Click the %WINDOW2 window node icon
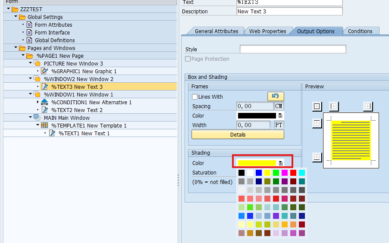The width and height of the screenshot is (389, 243). point(37,79)
